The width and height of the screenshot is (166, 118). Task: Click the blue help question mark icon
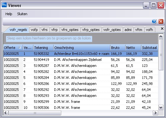(x=154, y=21)
